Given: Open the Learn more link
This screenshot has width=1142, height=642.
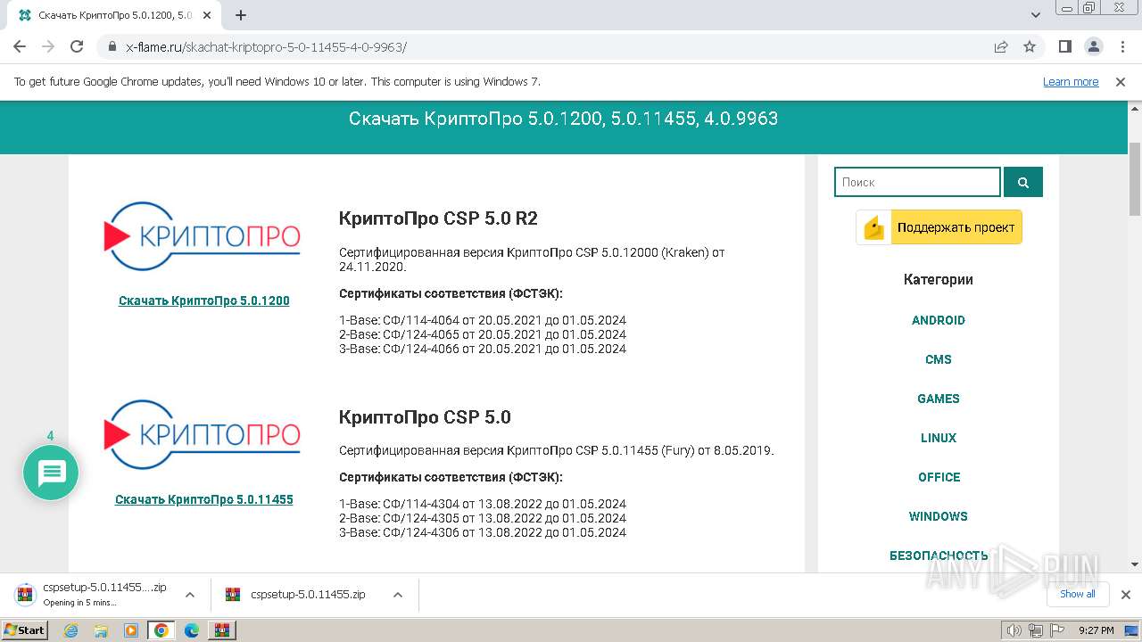Looking at the screenshot, I should [x=1071, y=81].
